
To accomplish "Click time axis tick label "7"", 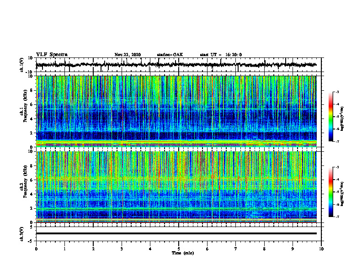I will click(x=236, y=249).
